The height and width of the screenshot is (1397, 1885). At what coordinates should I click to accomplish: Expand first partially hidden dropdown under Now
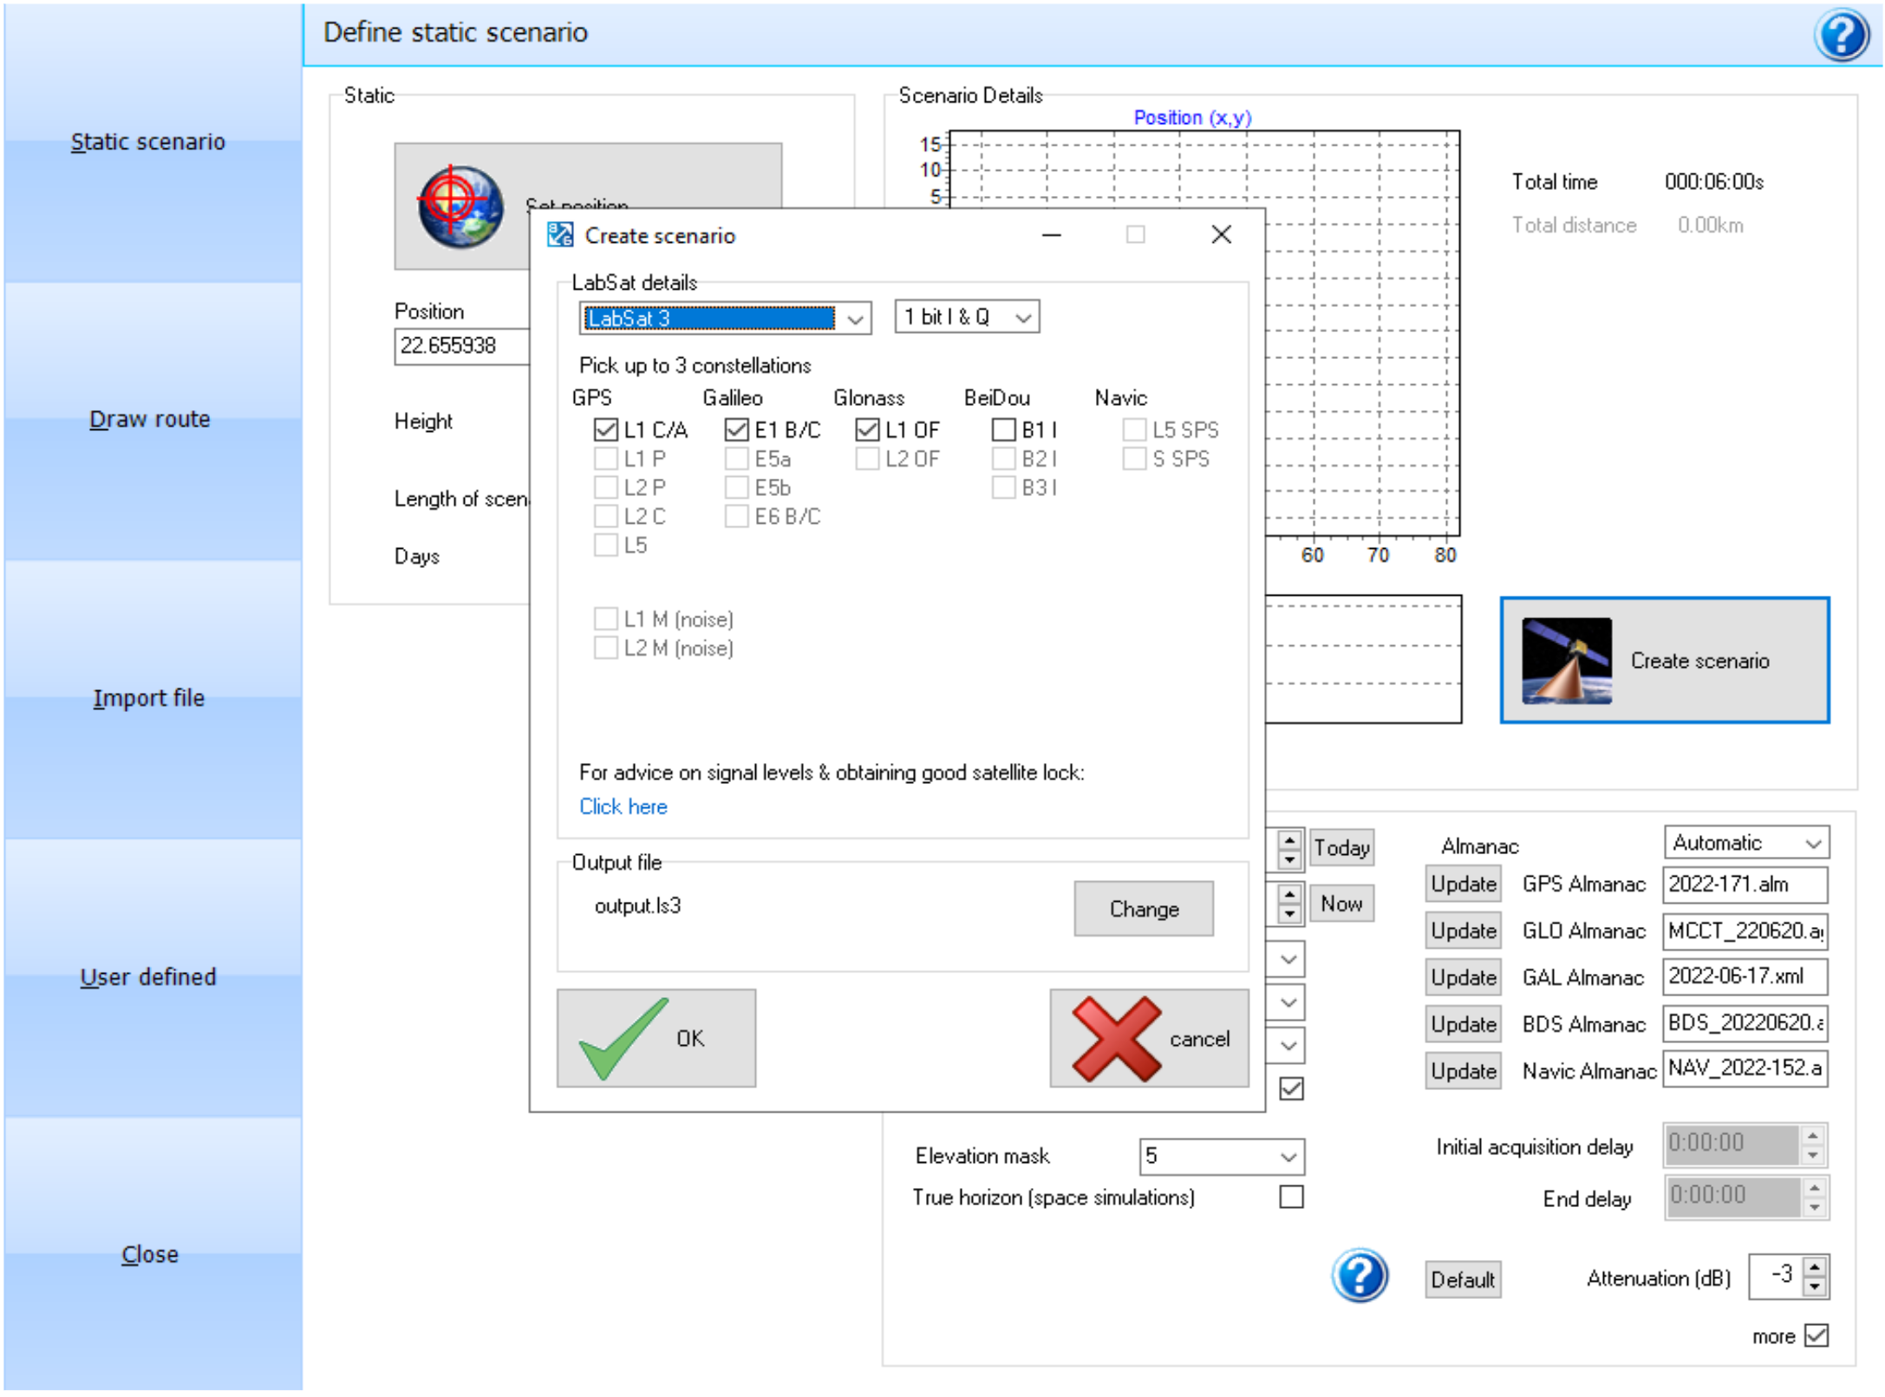(x=1288, y=959)
